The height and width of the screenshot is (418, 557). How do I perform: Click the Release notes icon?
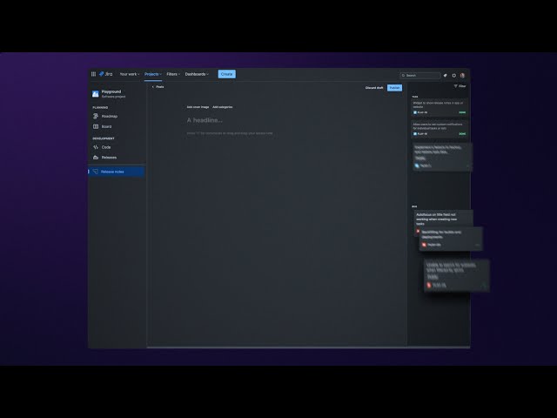95,172
